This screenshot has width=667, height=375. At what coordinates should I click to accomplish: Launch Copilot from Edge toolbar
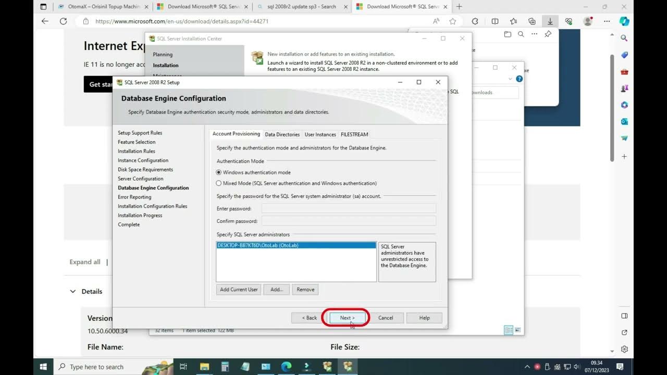[x=624, y=21]
